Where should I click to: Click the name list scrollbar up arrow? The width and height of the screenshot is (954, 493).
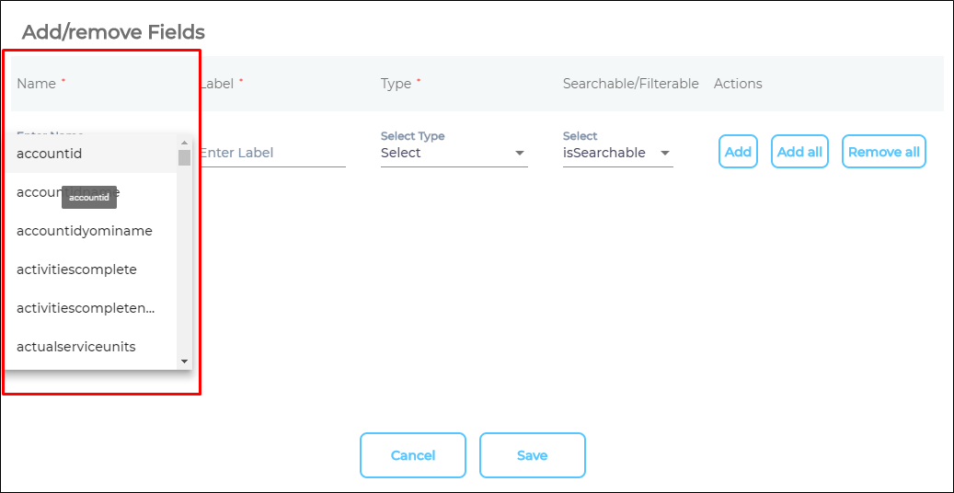point(184,143)
